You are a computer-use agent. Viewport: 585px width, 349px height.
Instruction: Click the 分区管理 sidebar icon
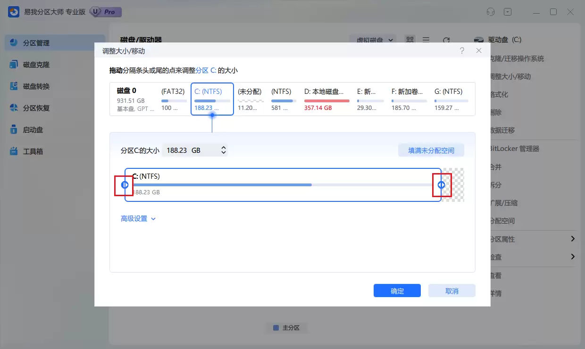pyautogui.click(x=14, y=43)
